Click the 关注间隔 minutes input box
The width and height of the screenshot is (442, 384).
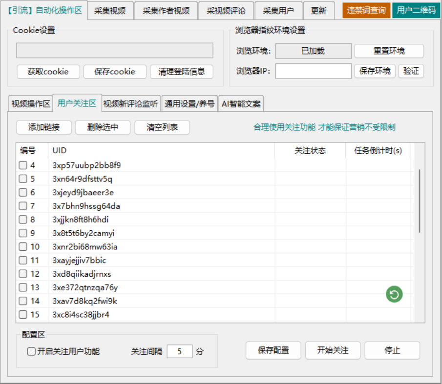179,351
